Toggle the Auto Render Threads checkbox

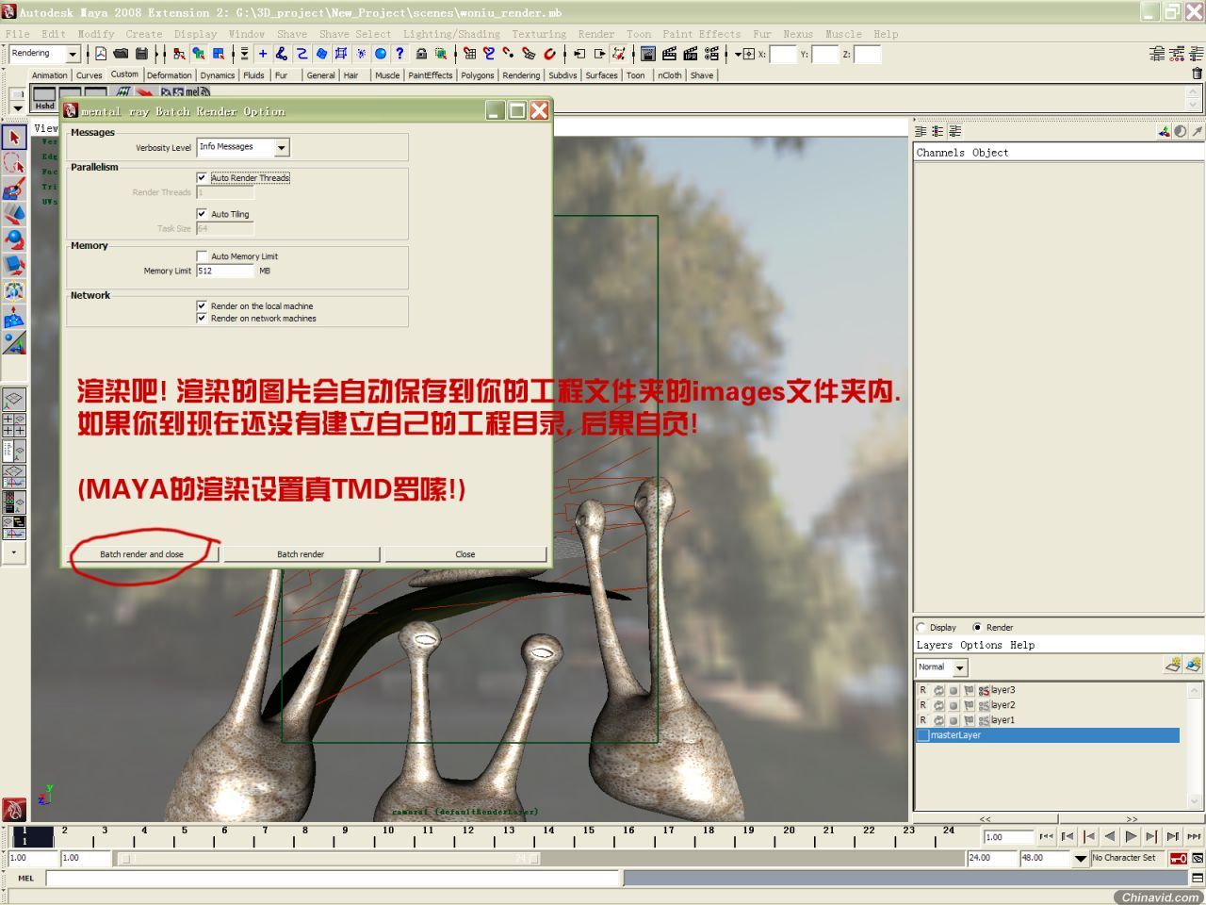pyautogui.click(x=202, y=177)
